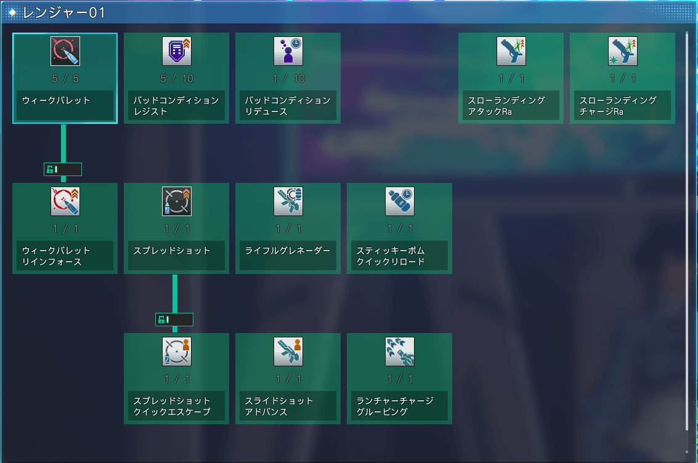Click the lock indicator below ウィークバレット
The height and width of the screenshot is (463, 698).
(63, 169)
